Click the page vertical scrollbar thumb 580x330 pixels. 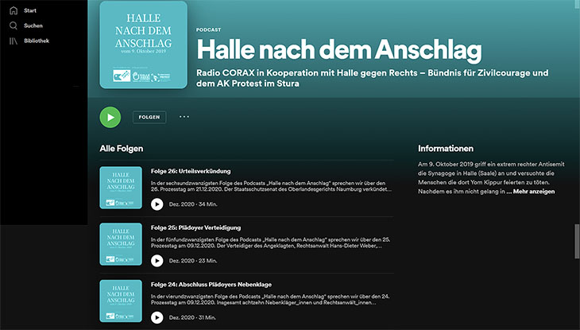click(577, 242)
